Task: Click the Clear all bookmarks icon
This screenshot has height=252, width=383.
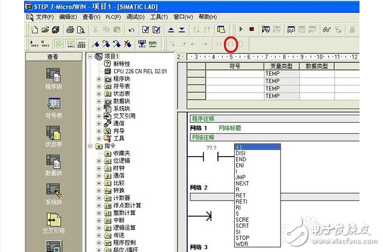Action: 127,44
